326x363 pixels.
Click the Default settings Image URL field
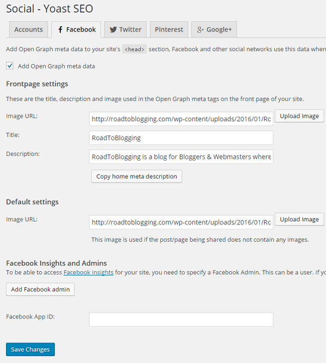coord(181,222)
